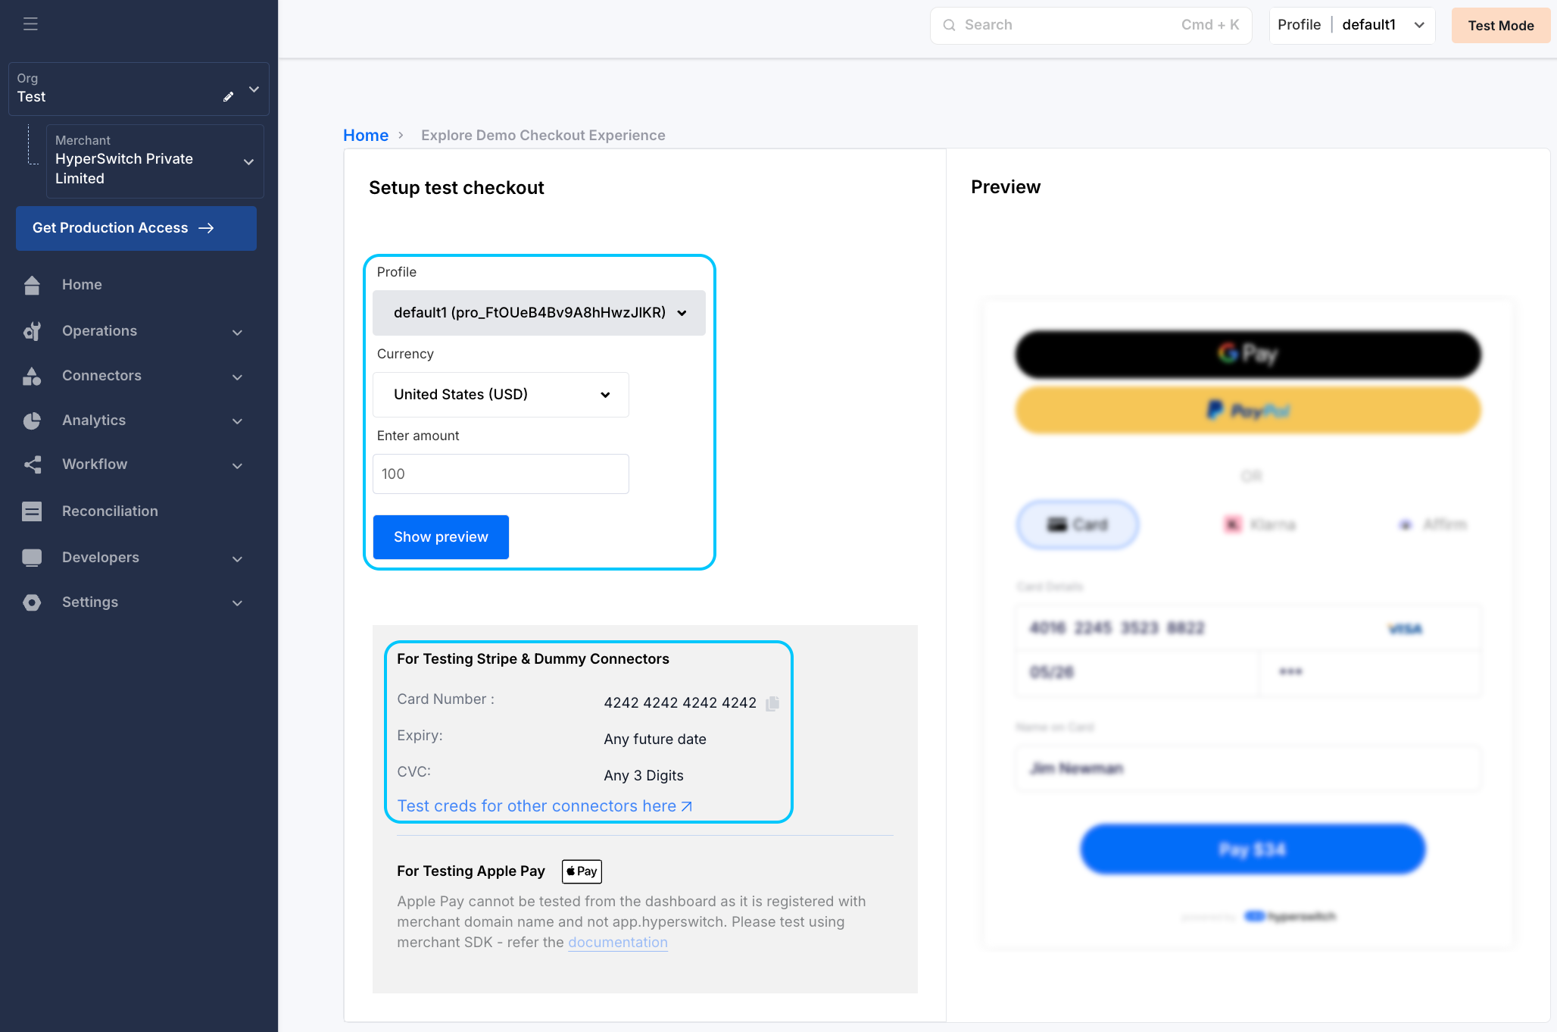Open the default1 profile selector in setup

(x=538, y=313)
